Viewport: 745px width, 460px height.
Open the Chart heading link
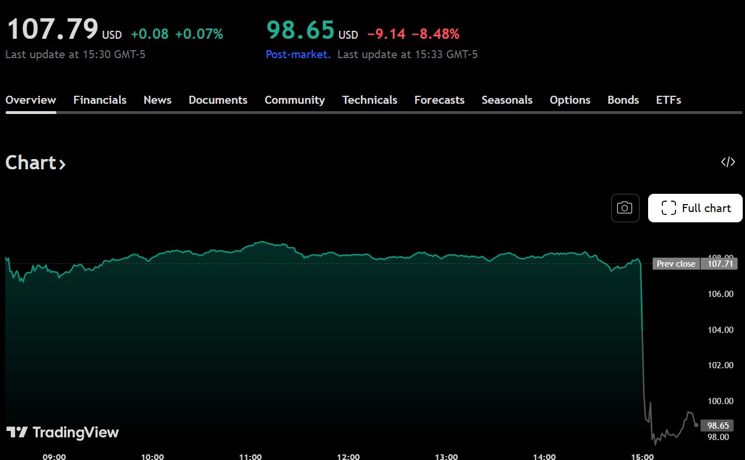click(x=35, y=163)
